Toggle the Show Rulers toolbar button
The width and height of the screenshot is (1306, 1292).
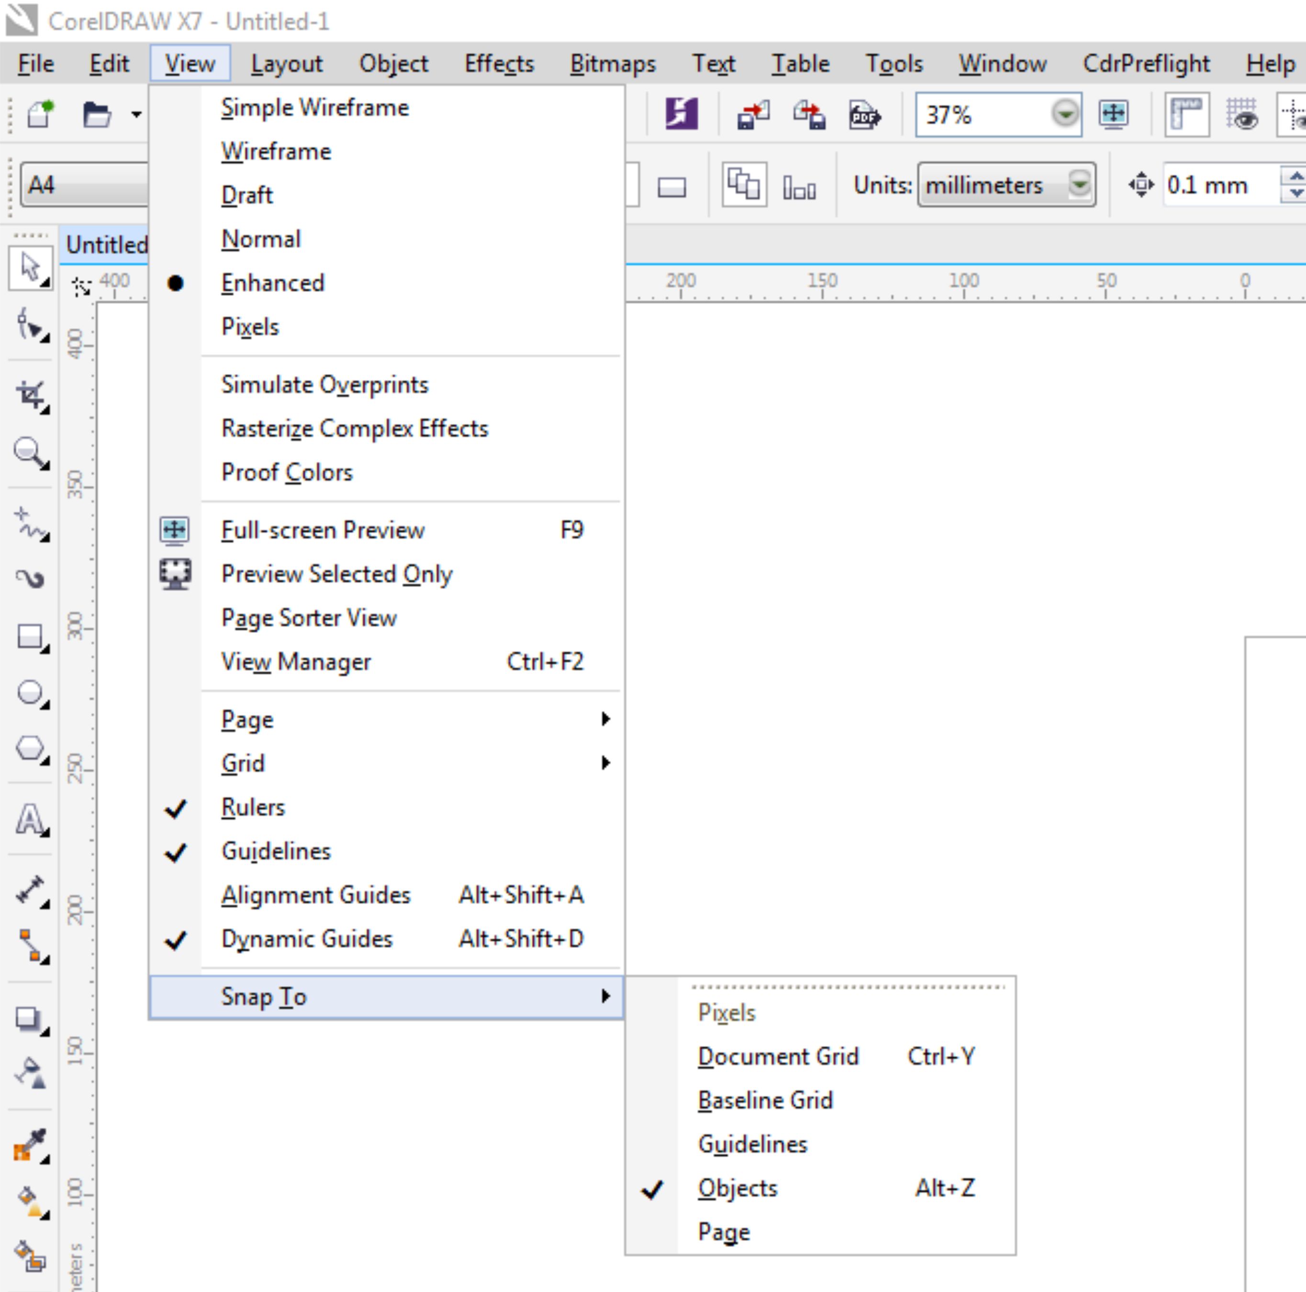[x=1187, y=114]
